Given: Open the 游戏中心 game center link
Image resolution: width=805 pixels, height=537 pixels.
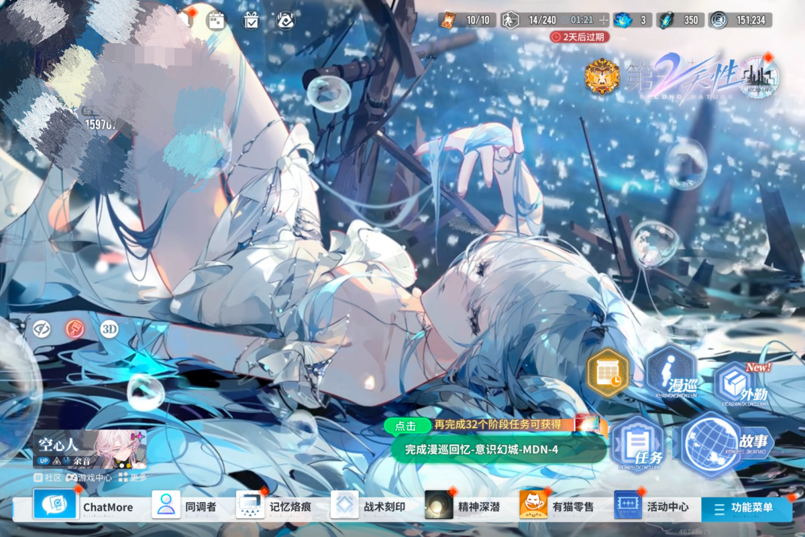Looking at the screenshot, I should click(x=90, y=477).
